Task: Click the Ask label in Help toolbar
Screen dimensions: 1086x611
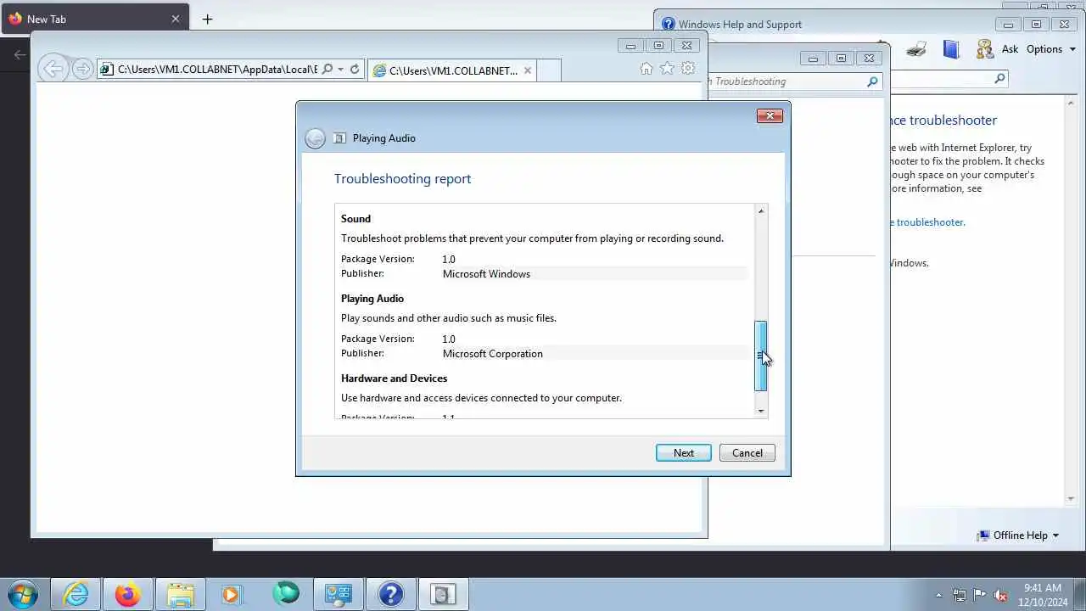Action: tap(1010, 49)
